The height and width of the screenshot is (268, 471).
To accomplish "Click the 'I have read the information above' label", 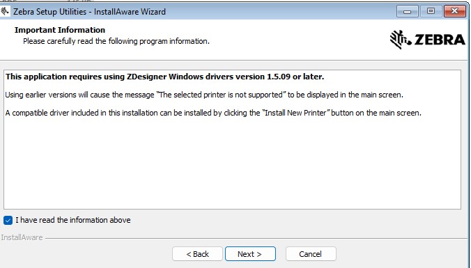I will (73, 220).
